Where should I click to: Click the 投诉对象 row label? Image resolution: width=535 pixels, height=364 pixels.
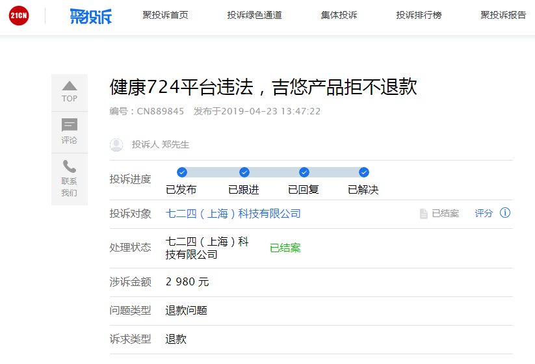[x=130, y=214]
